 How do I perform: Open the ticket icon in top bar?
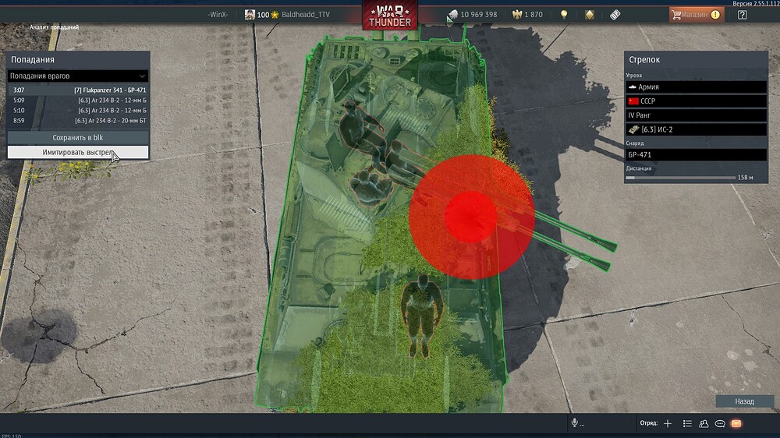pos(615,14)
